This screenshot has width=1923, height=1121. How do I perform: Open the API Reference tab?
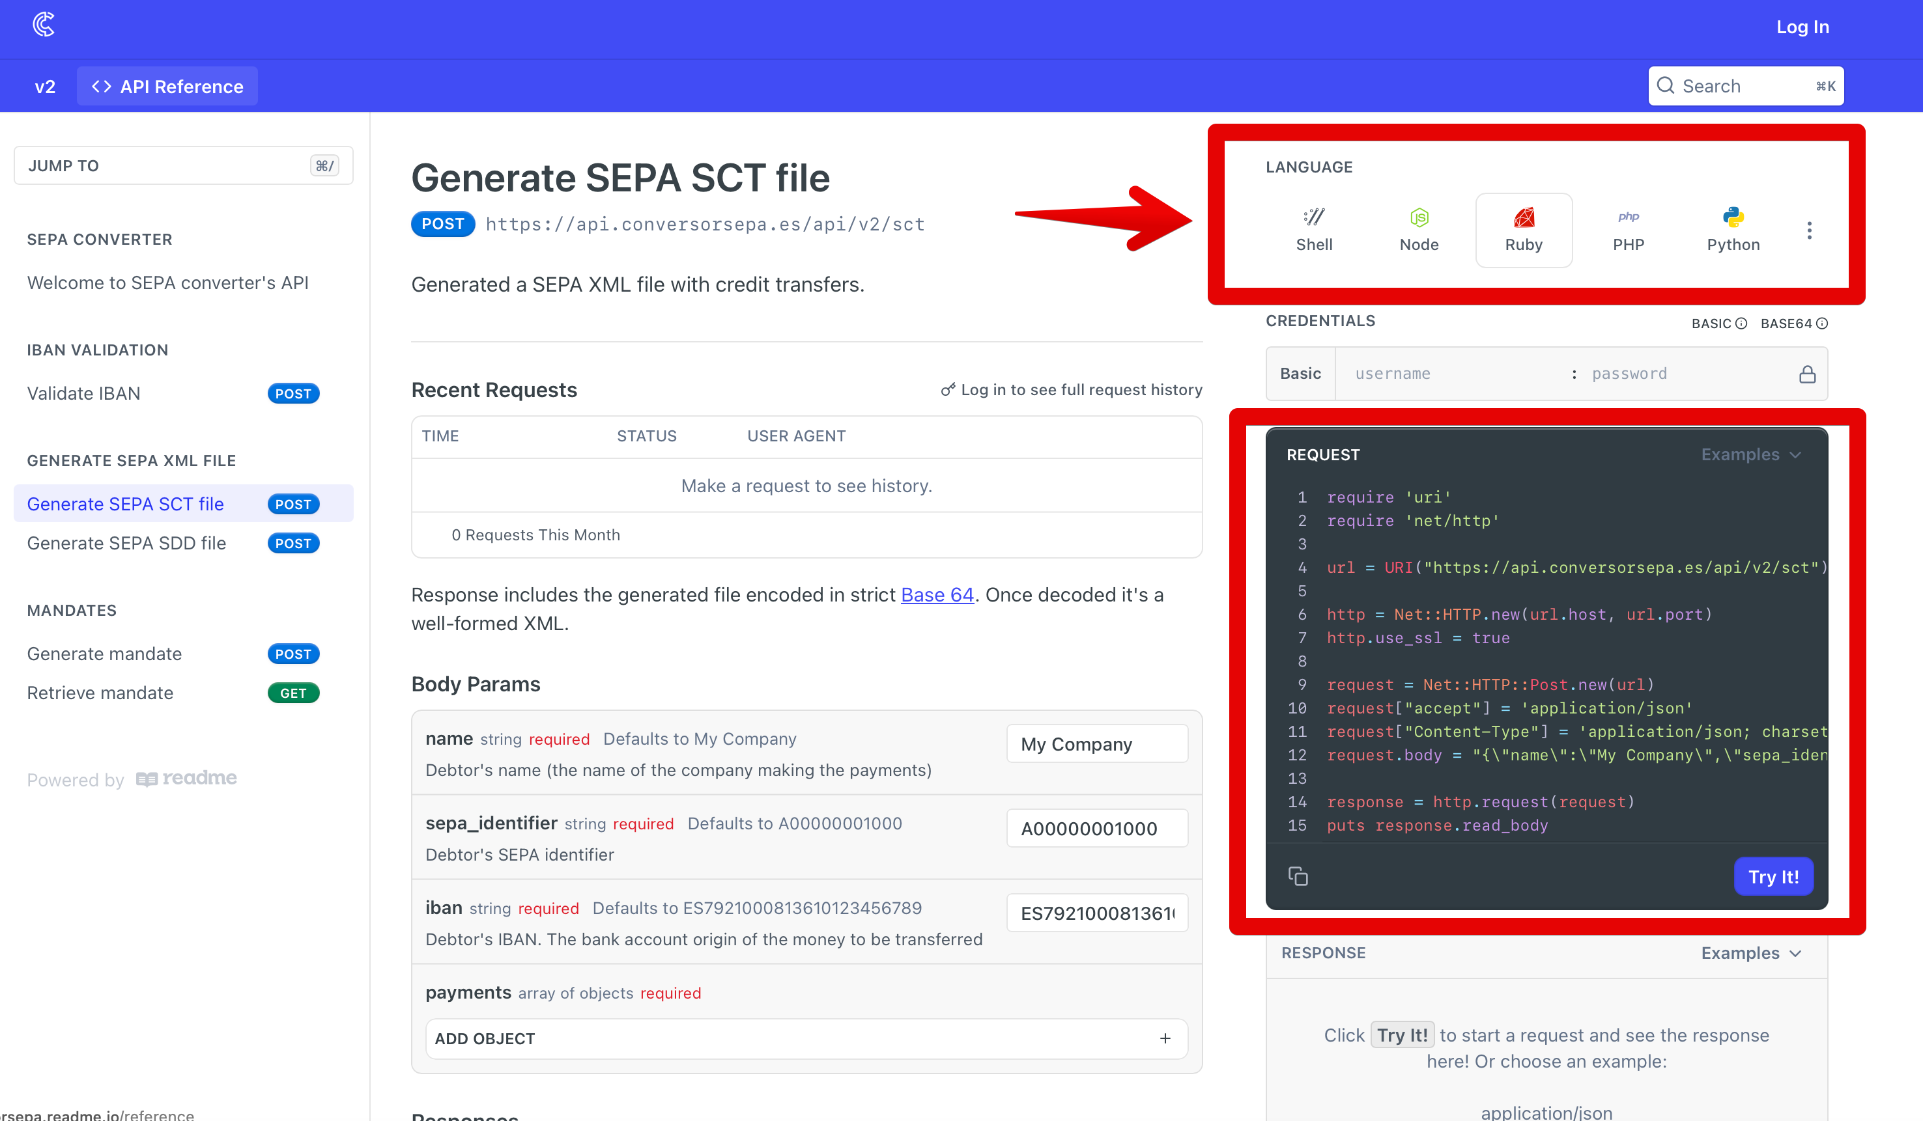pos(167,86)
